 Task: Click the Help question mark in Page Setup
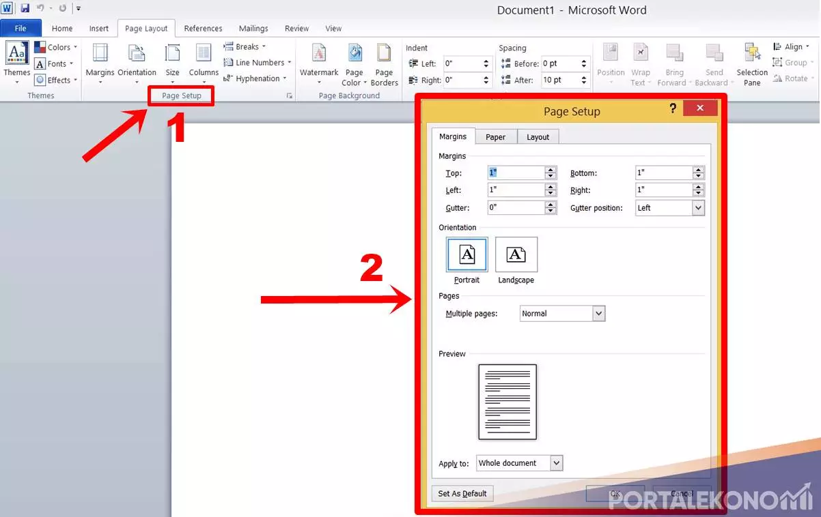[673, 108]
